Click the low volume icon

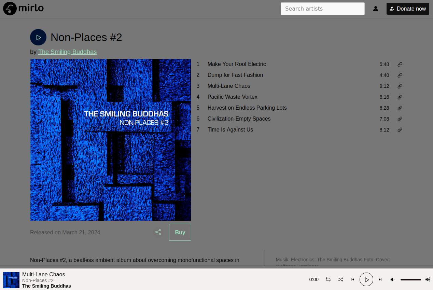click(x=392, y=279)
